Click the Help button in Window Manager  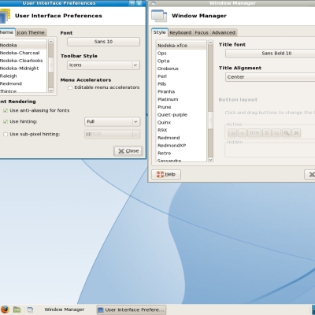click(166, 175)
